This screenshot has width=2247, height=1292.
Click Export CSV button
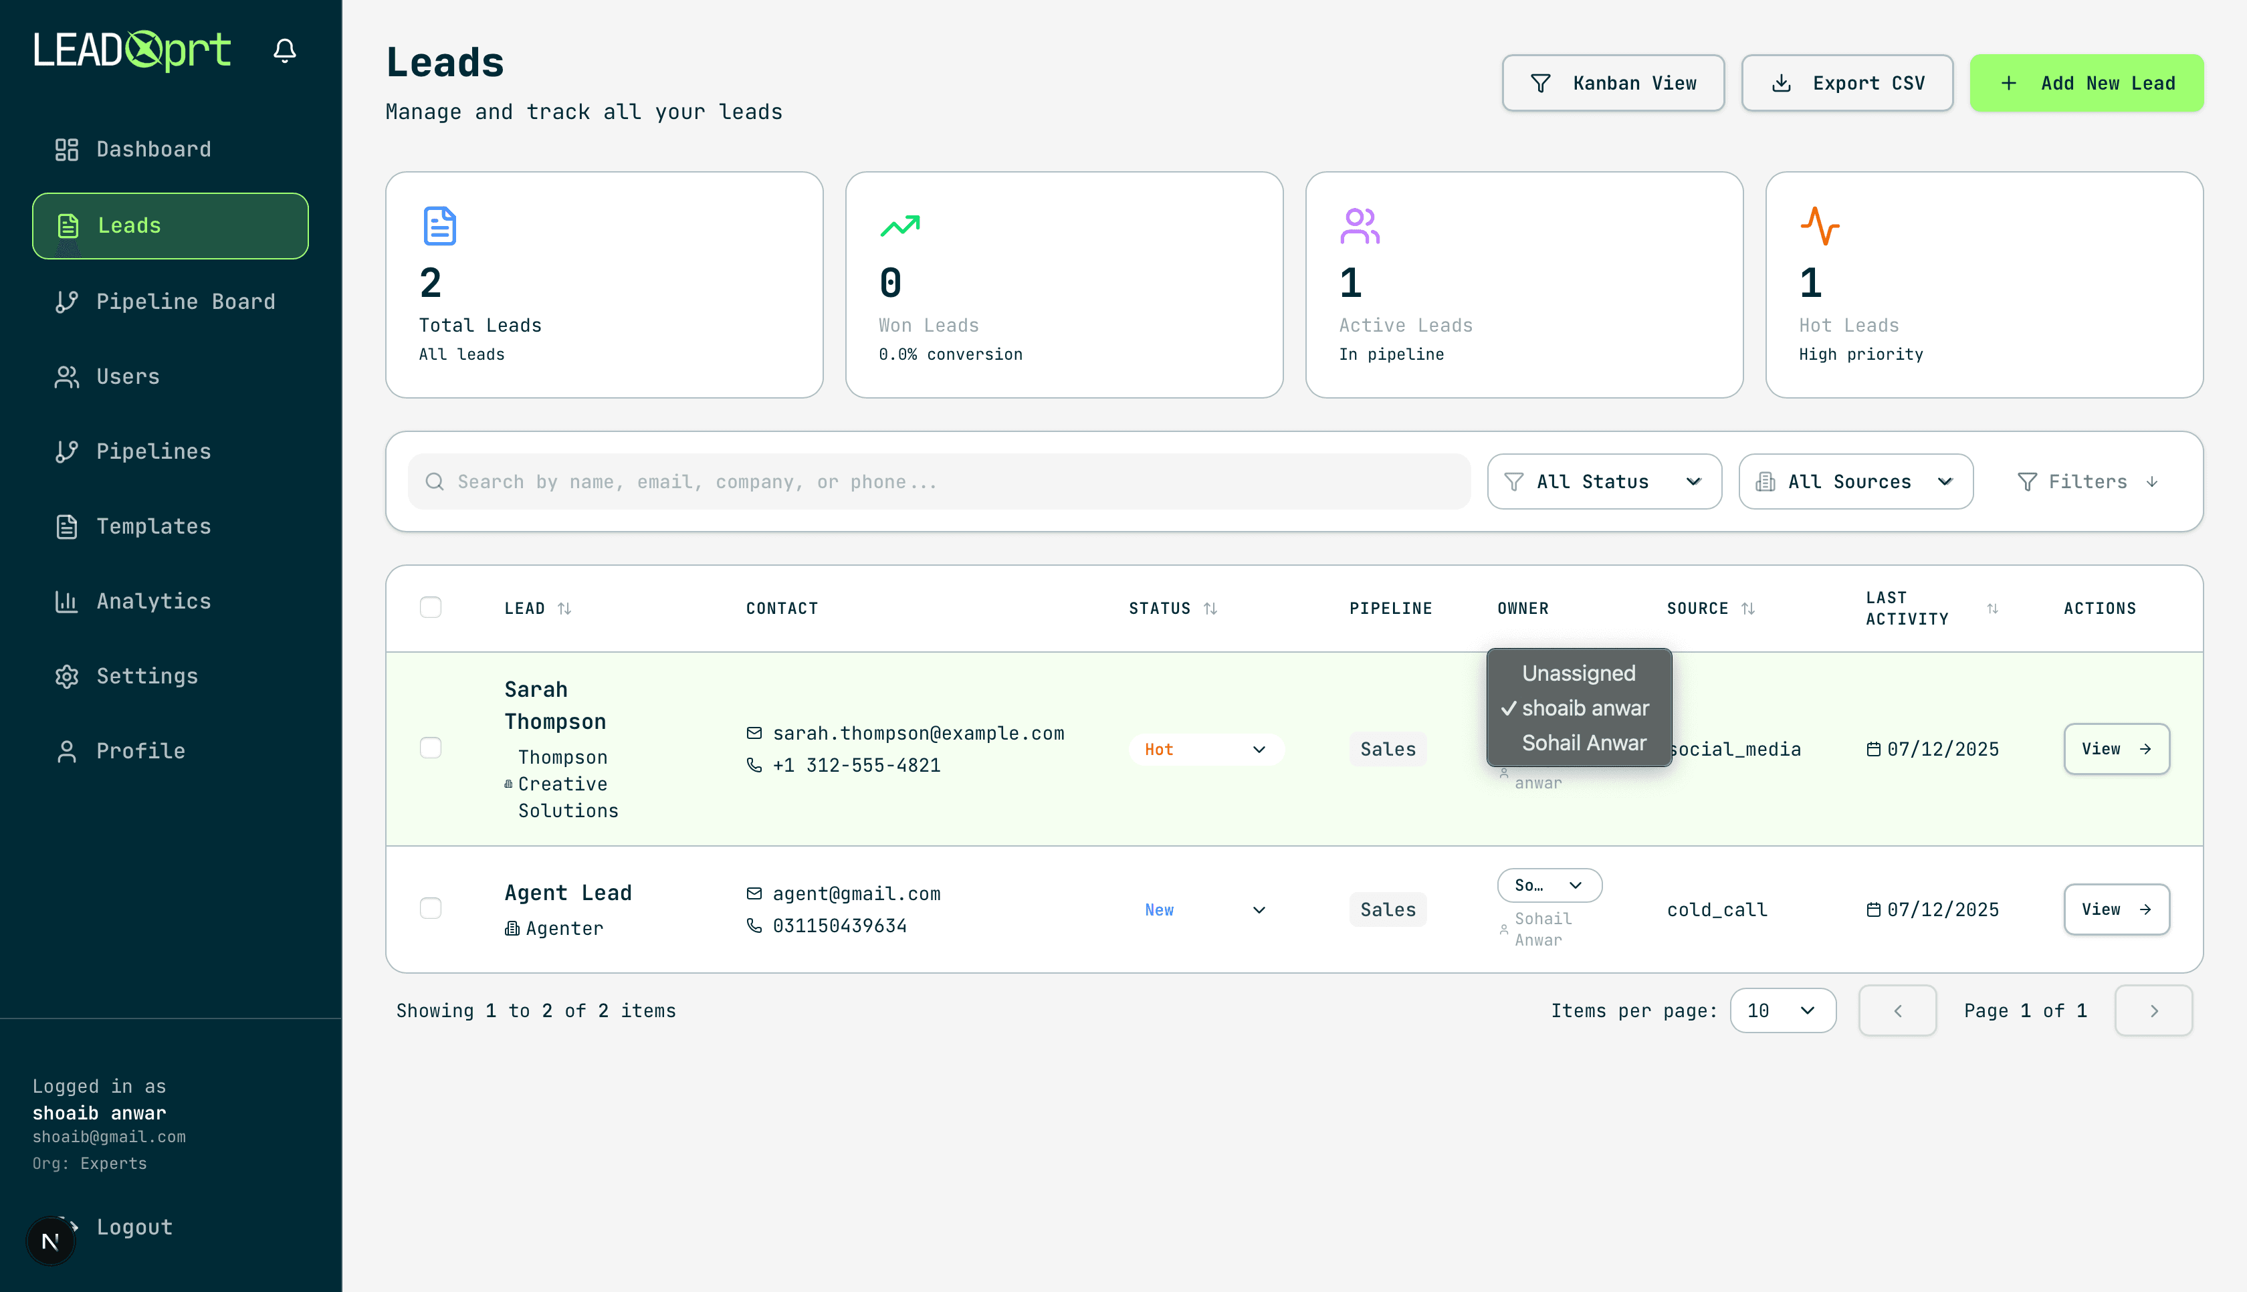coord(1847,82)
